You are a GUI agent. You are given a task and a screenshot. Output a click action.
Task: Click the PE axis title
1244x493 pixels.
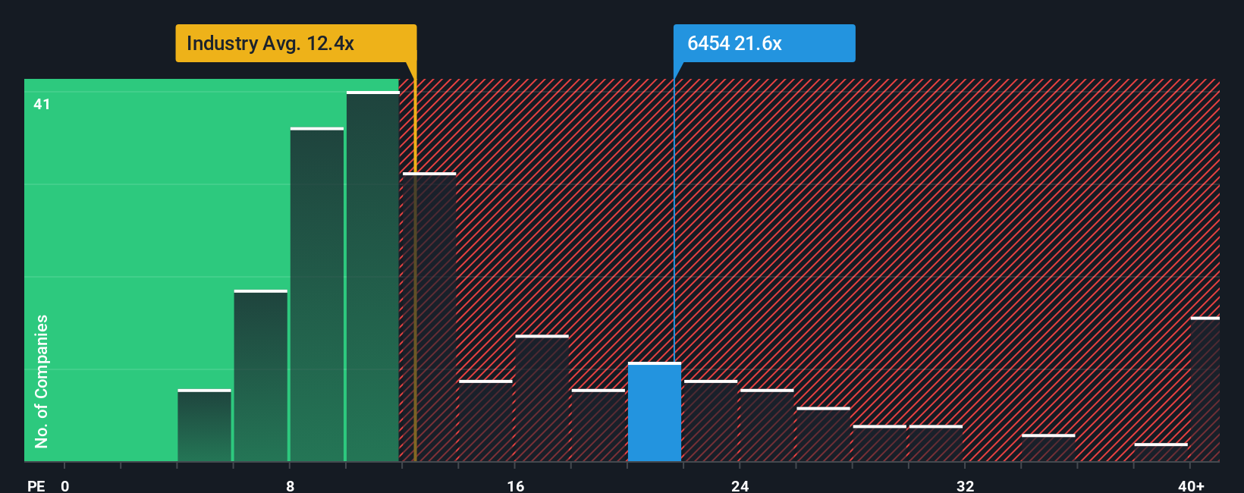[36, 485]
